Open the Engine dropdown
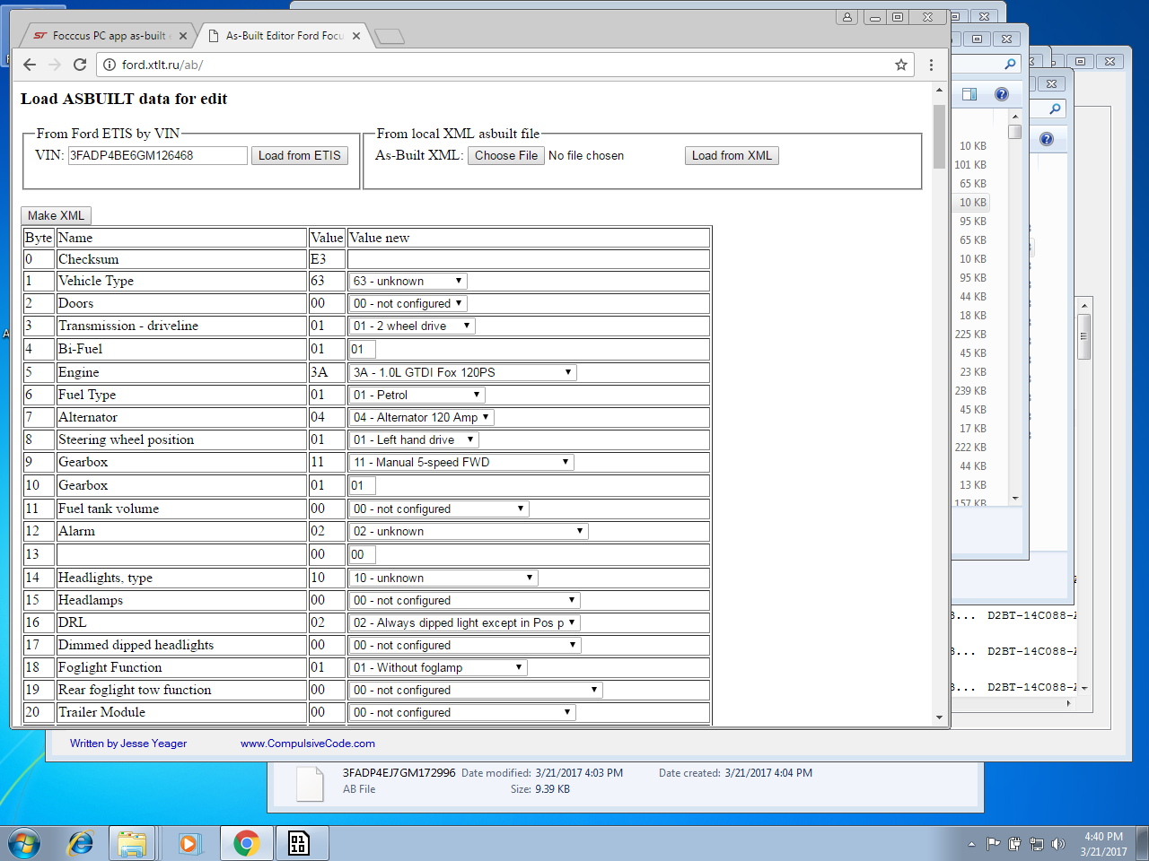Viewport: 1149px width, 861px height. click(462, 372)
